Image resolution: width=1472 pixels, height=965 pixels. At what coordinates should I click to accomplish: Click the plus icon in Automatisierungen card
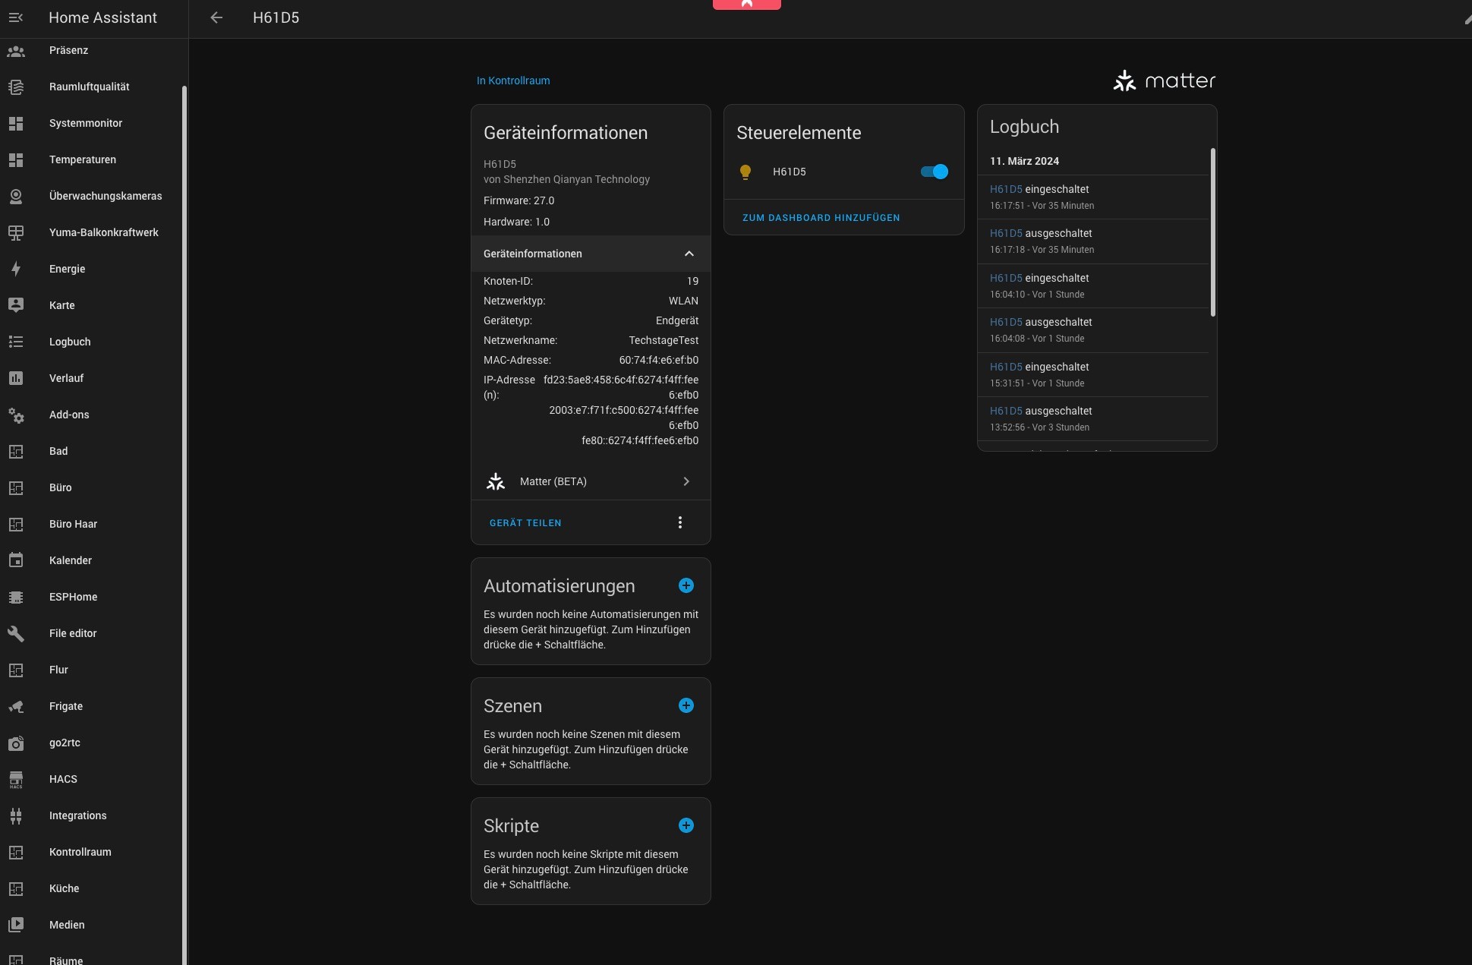[686, 585]
